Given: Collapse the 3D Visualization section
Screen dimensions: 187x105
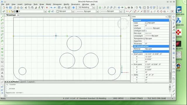Looking at the screenshot, I should tap(132, 46).
